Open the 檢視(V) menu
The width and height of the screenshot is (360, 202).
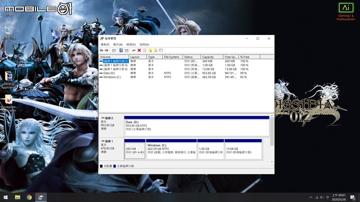pyautogui.click(x=131, y=44)
